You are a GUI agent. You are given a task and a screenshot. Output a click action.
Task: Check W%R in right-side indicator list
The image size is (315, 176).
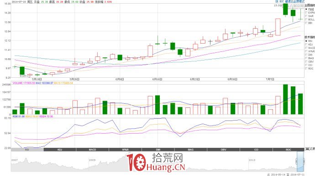[306, 51]
